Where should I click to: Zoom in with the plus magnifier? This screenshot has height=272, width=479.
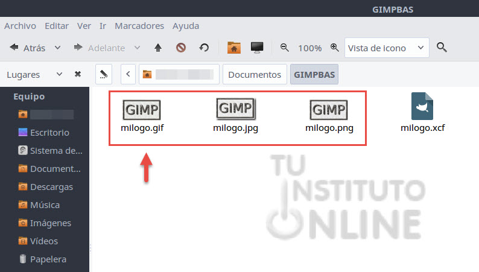coord(335,48)
